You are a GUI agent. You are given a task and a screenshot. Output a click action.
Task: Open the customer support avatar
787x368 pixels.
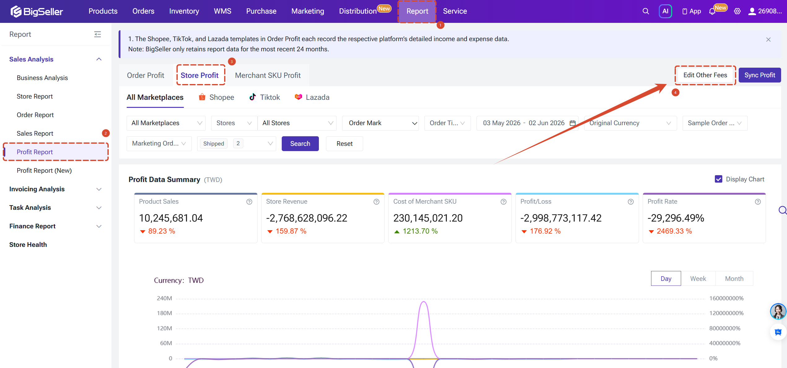tap(778, 311)
